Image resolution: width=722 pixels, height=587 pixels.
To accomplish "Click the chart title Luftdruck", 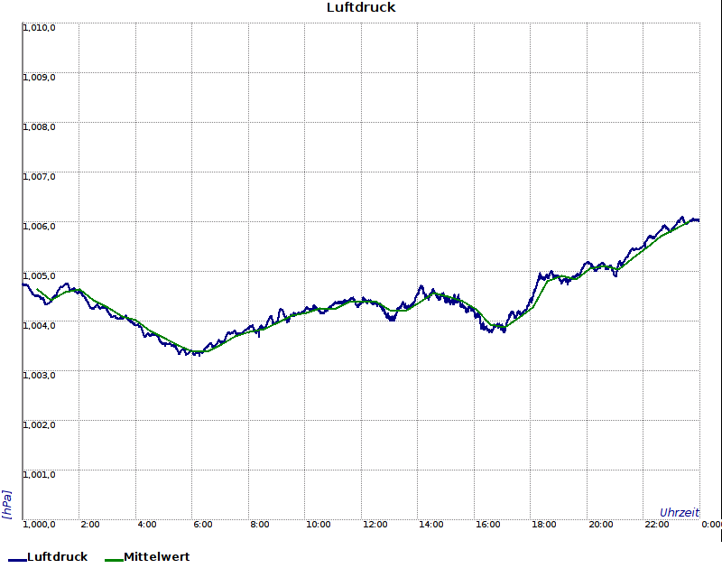I will [361, 7].
